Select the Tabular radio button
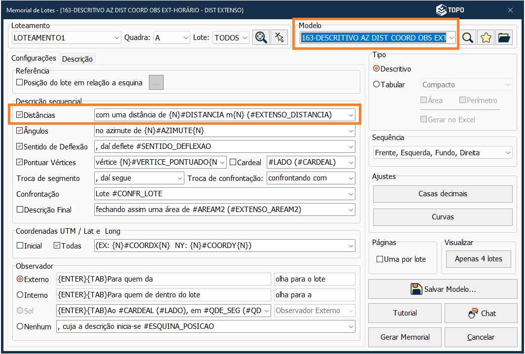This screenshot has width=525, height=354. [x=377, y=84]
